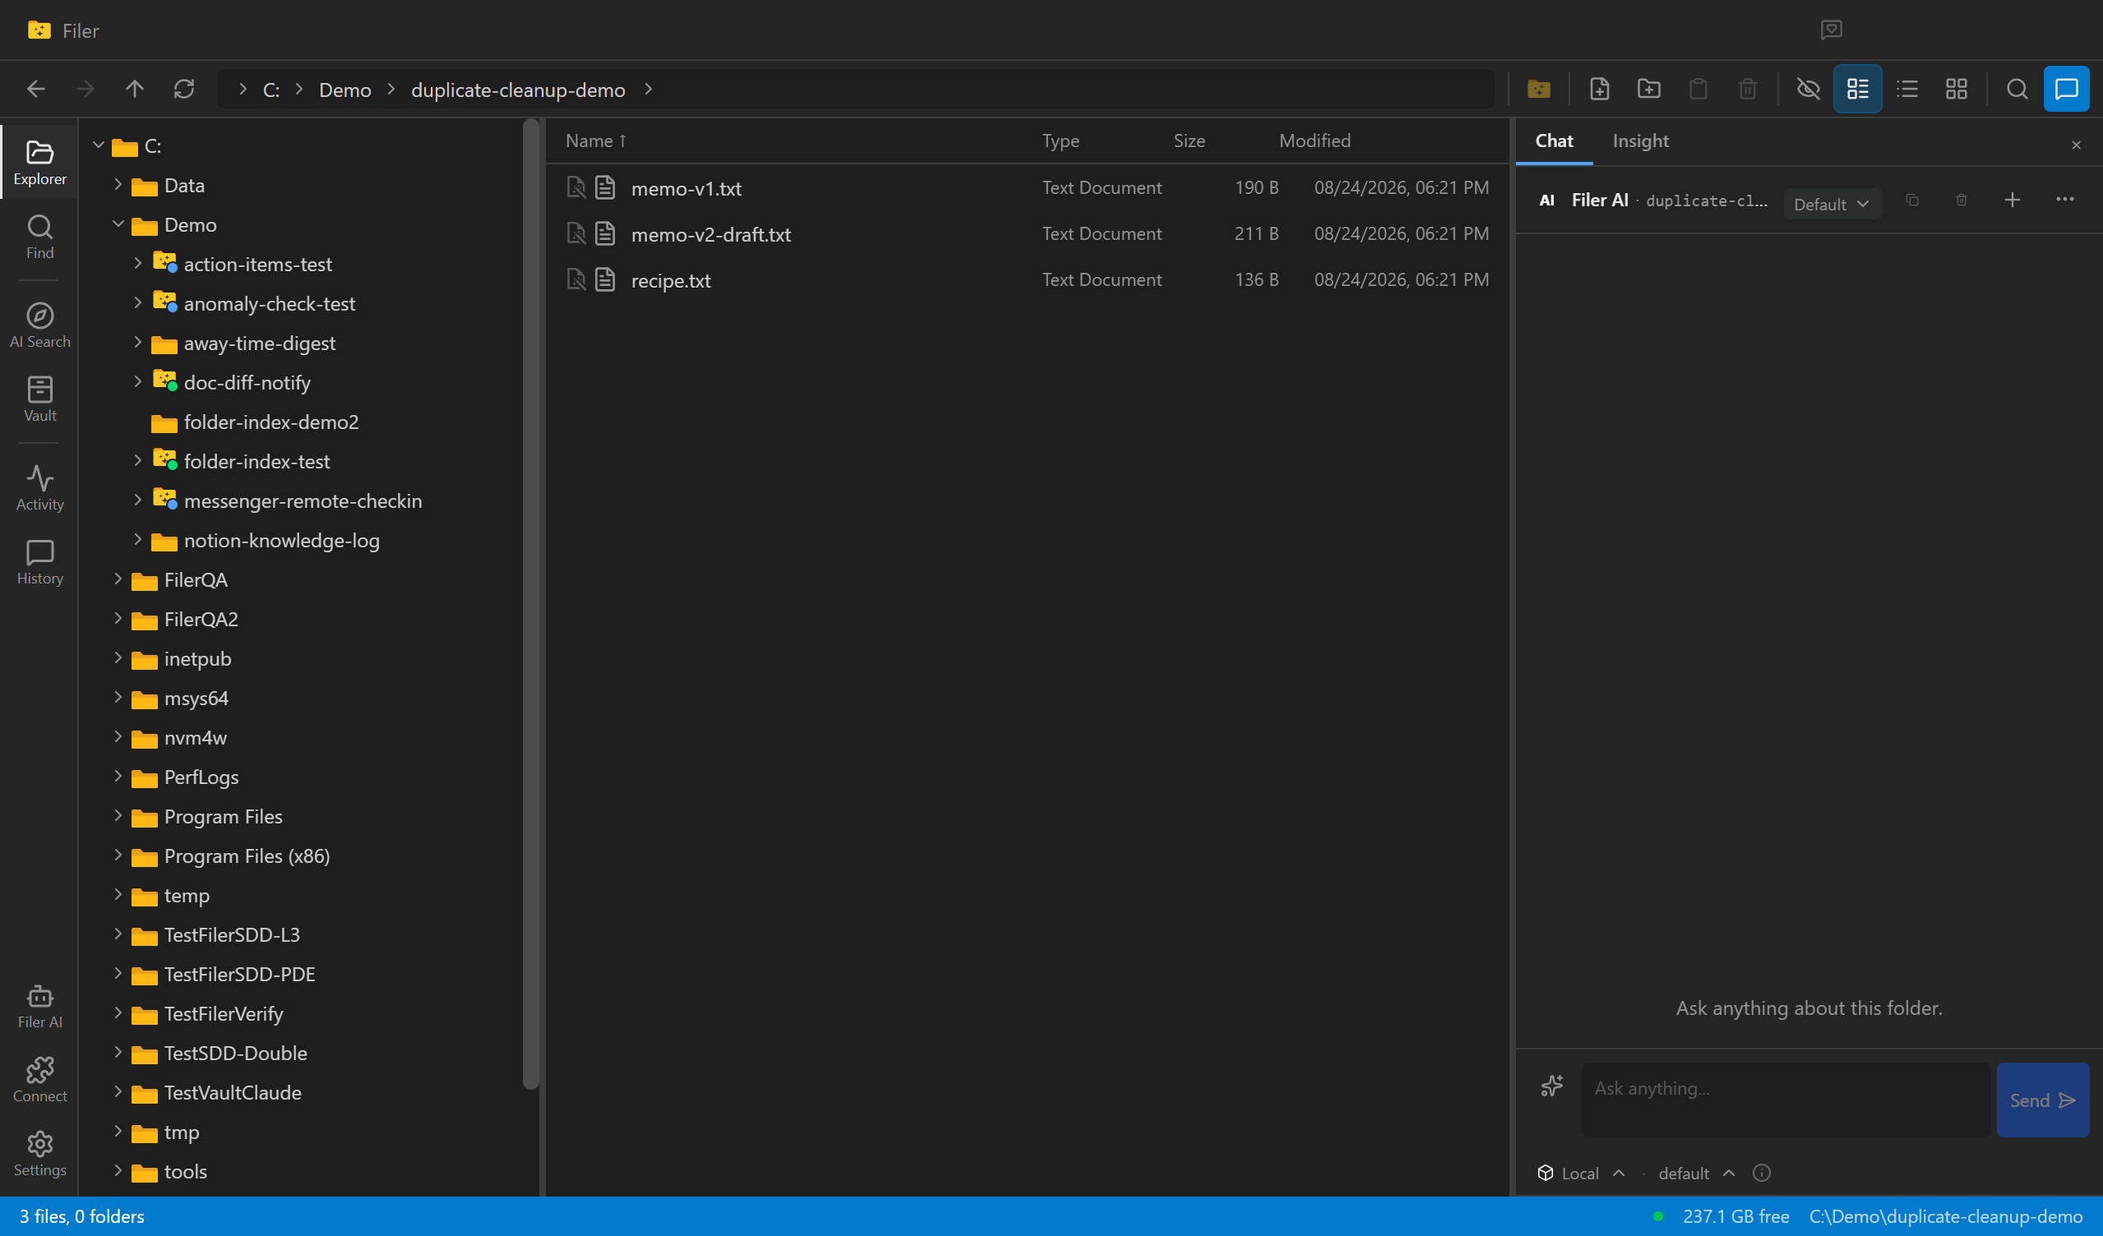Screen dimensions: 2103x1236
Task: Open Vault in the sidebar
Action: 39,399
